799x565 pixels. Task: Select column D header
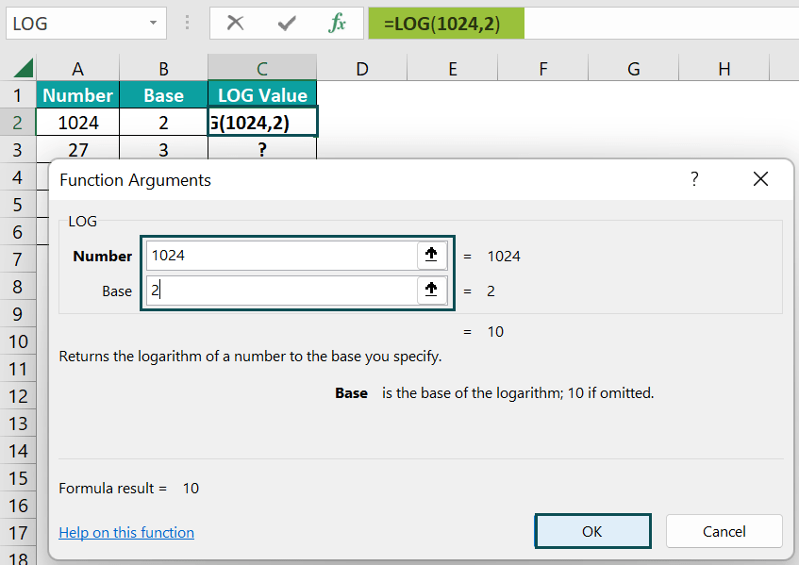tap(361, 67)
